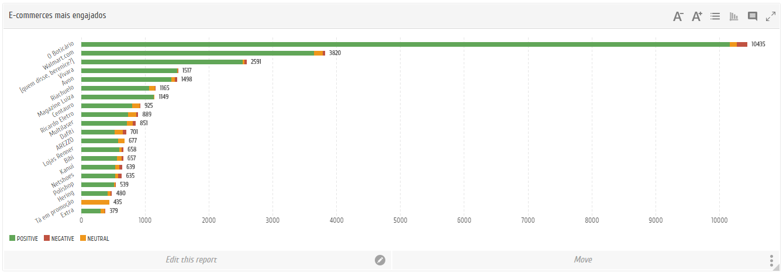
Task: Open the vertical three-dot options menu
Action: (772, 260)
